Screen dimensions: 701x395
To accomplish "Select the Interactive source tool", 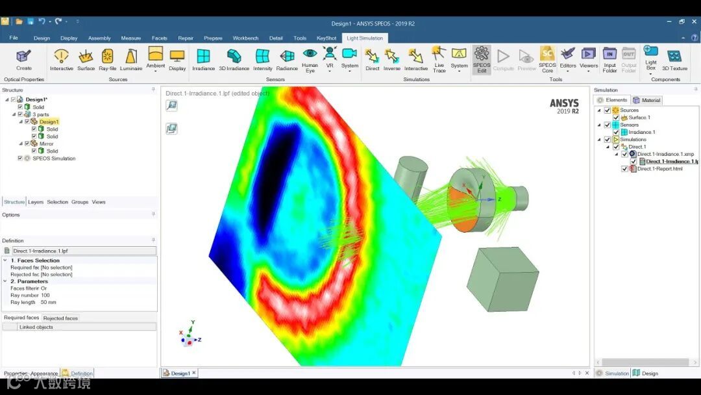I will [x=61, y=60].
